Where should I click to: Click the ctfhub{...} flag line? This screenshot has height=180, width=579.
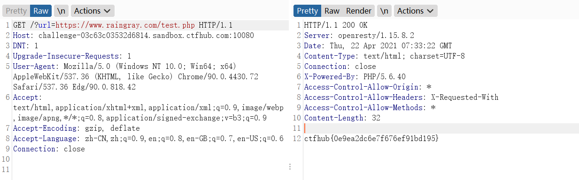click(371, 139)
